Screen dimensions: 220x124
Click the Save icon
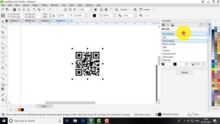tap(14, 10)
